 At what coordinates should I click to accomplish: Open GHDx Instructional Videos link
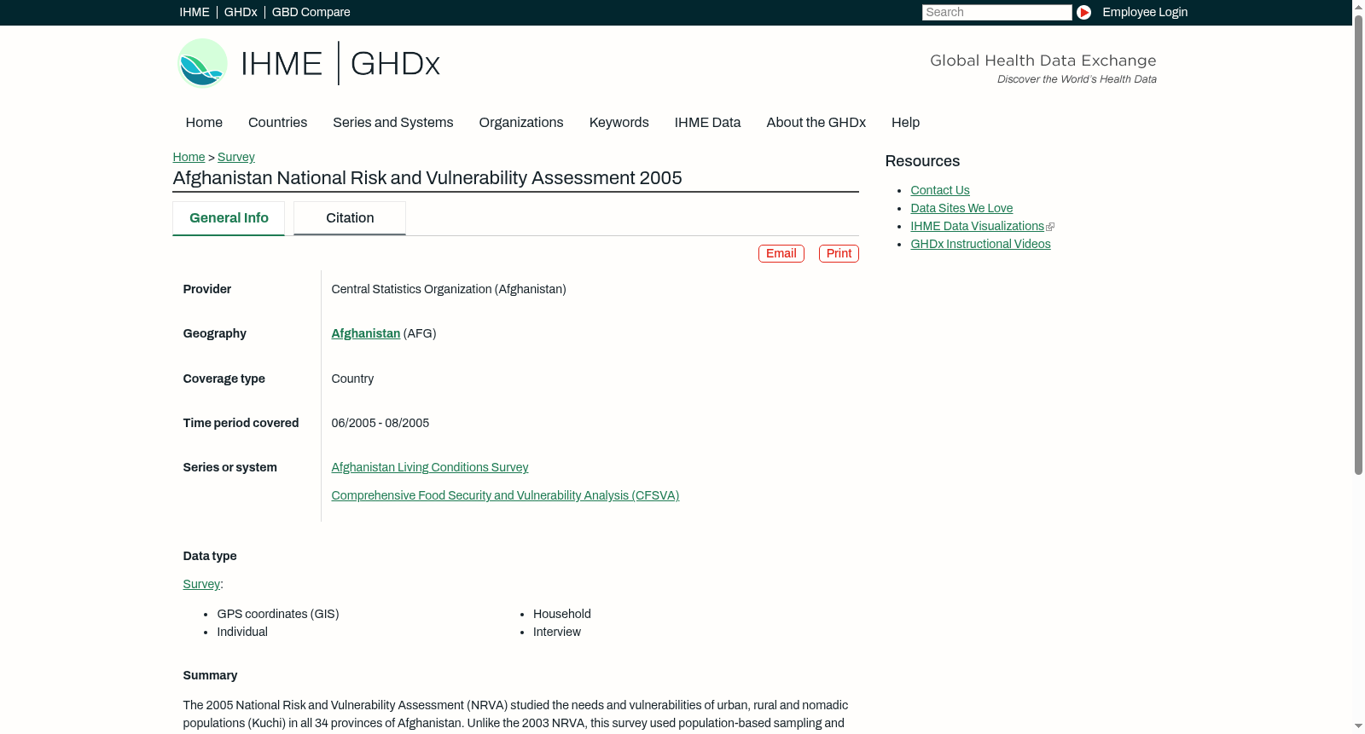point(980,244)
